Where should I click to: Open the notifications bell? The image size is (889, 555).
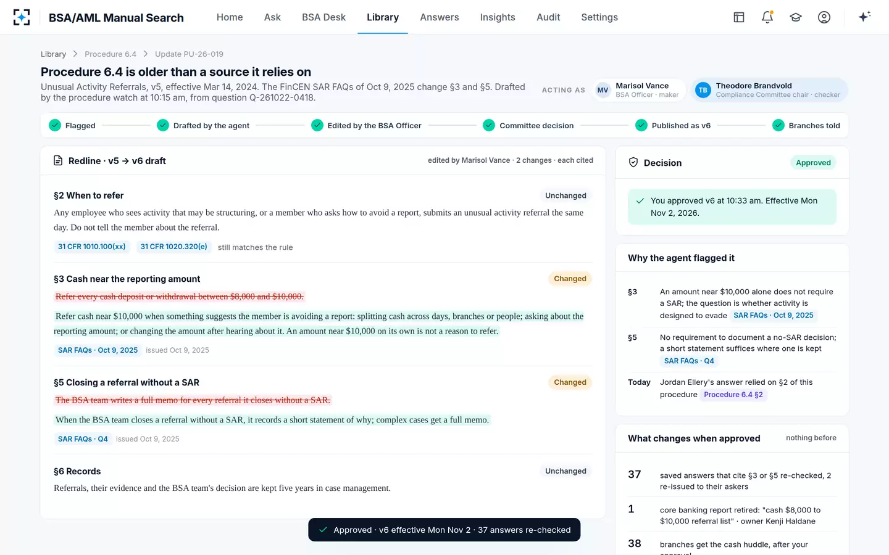(767, 17)
